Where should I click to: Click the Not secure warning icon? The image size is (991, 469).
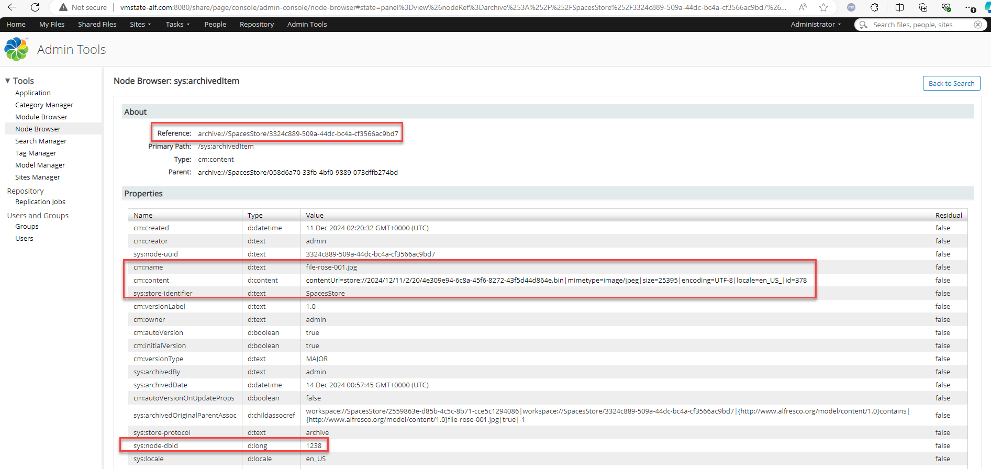pyautogui.click(x=63, y=7)
